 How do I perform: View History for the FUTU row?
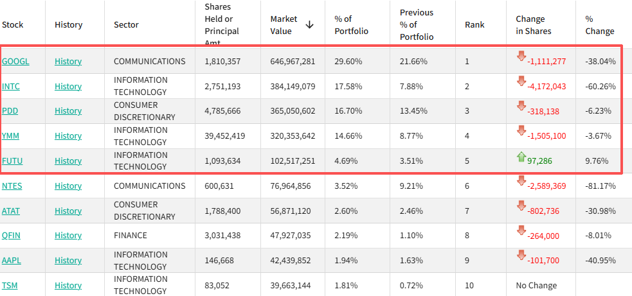pos(68,161)
